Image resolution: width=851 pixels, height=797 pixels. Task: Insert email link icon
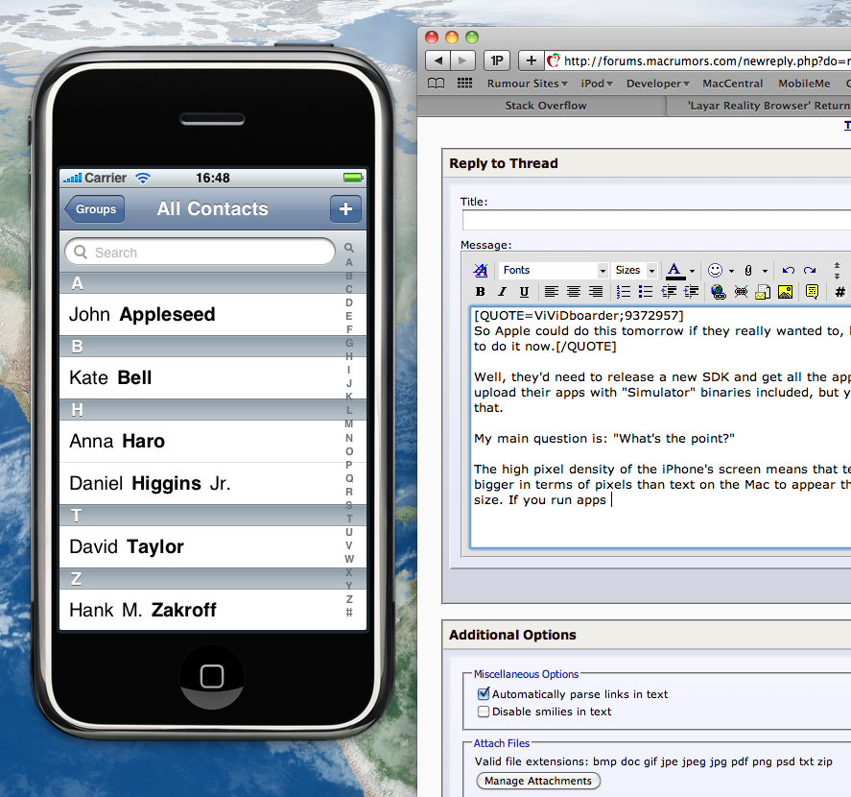coord(763,292)
